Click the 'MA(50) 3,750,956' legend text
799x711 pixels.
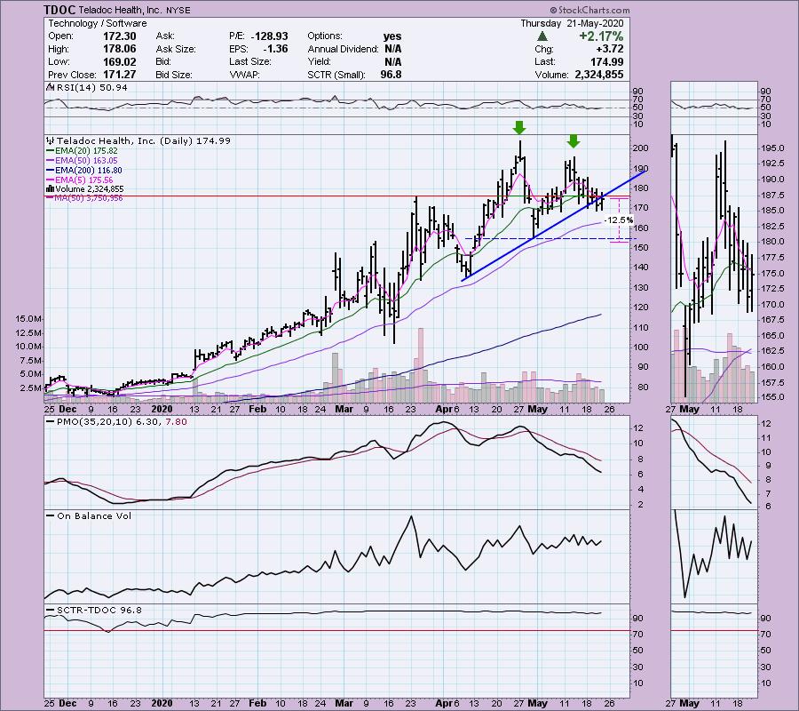[89, 198]
